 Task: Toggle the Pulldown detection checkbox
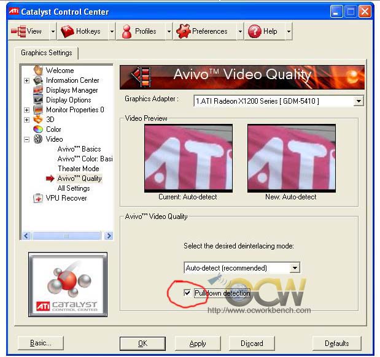pyautogui.click(x=187, y=293)
